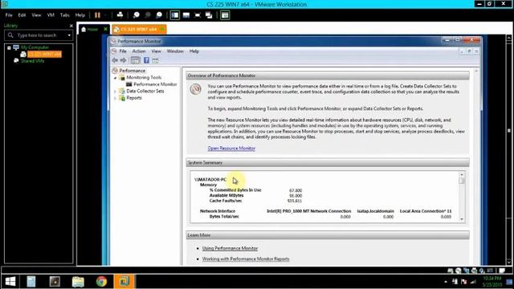Click Send Ctrl+Alt+Del icon in VMware toolbar

pyautogui.click(x=120, y=15)
